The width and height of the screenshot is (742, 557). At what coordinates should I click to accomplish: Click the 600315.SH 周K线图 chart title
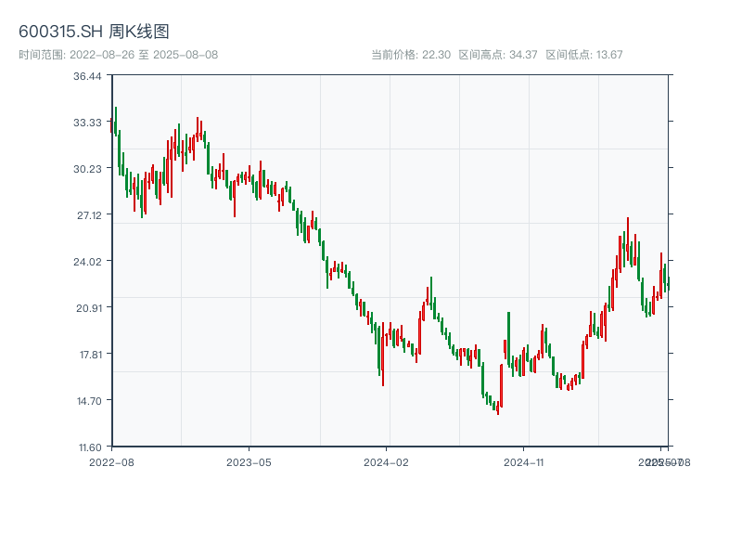click(94, 32)
